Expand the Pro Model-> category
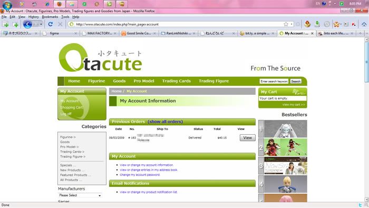Viewport: 369px width, 208px height. (70, 147)
